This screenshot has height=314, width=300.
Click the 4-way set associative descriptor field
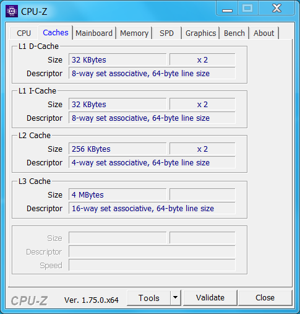pos(152,162)
